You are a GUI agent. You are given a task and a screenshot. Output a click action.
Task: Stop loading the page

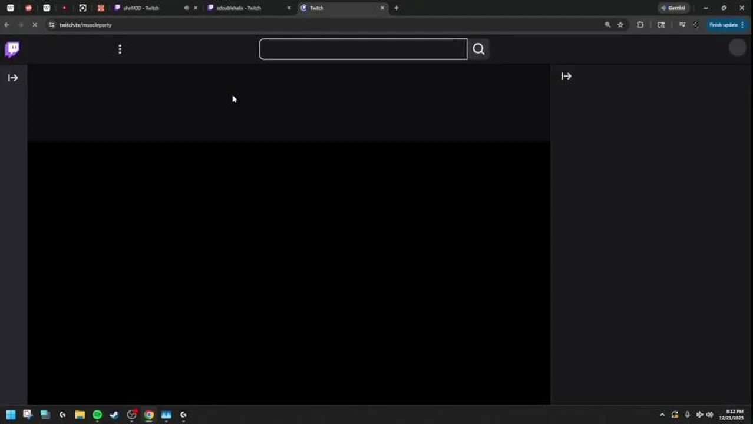click(x=35, y=25)
